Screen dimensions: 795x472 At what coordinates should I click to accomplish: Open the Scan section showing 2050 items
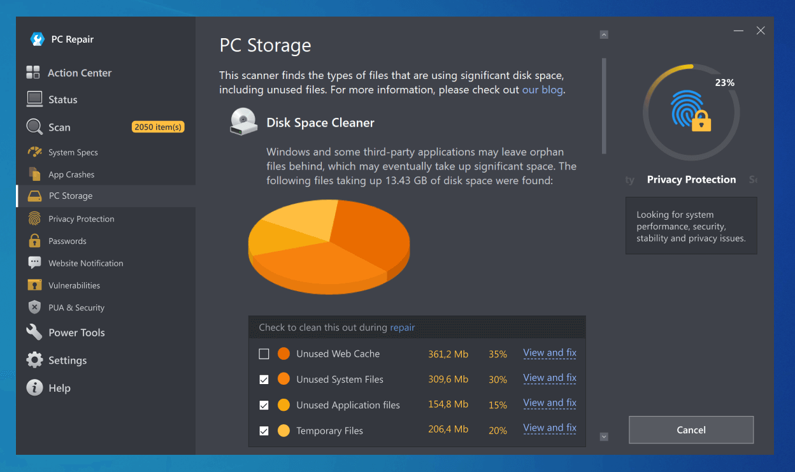click(x=59, y=127)
